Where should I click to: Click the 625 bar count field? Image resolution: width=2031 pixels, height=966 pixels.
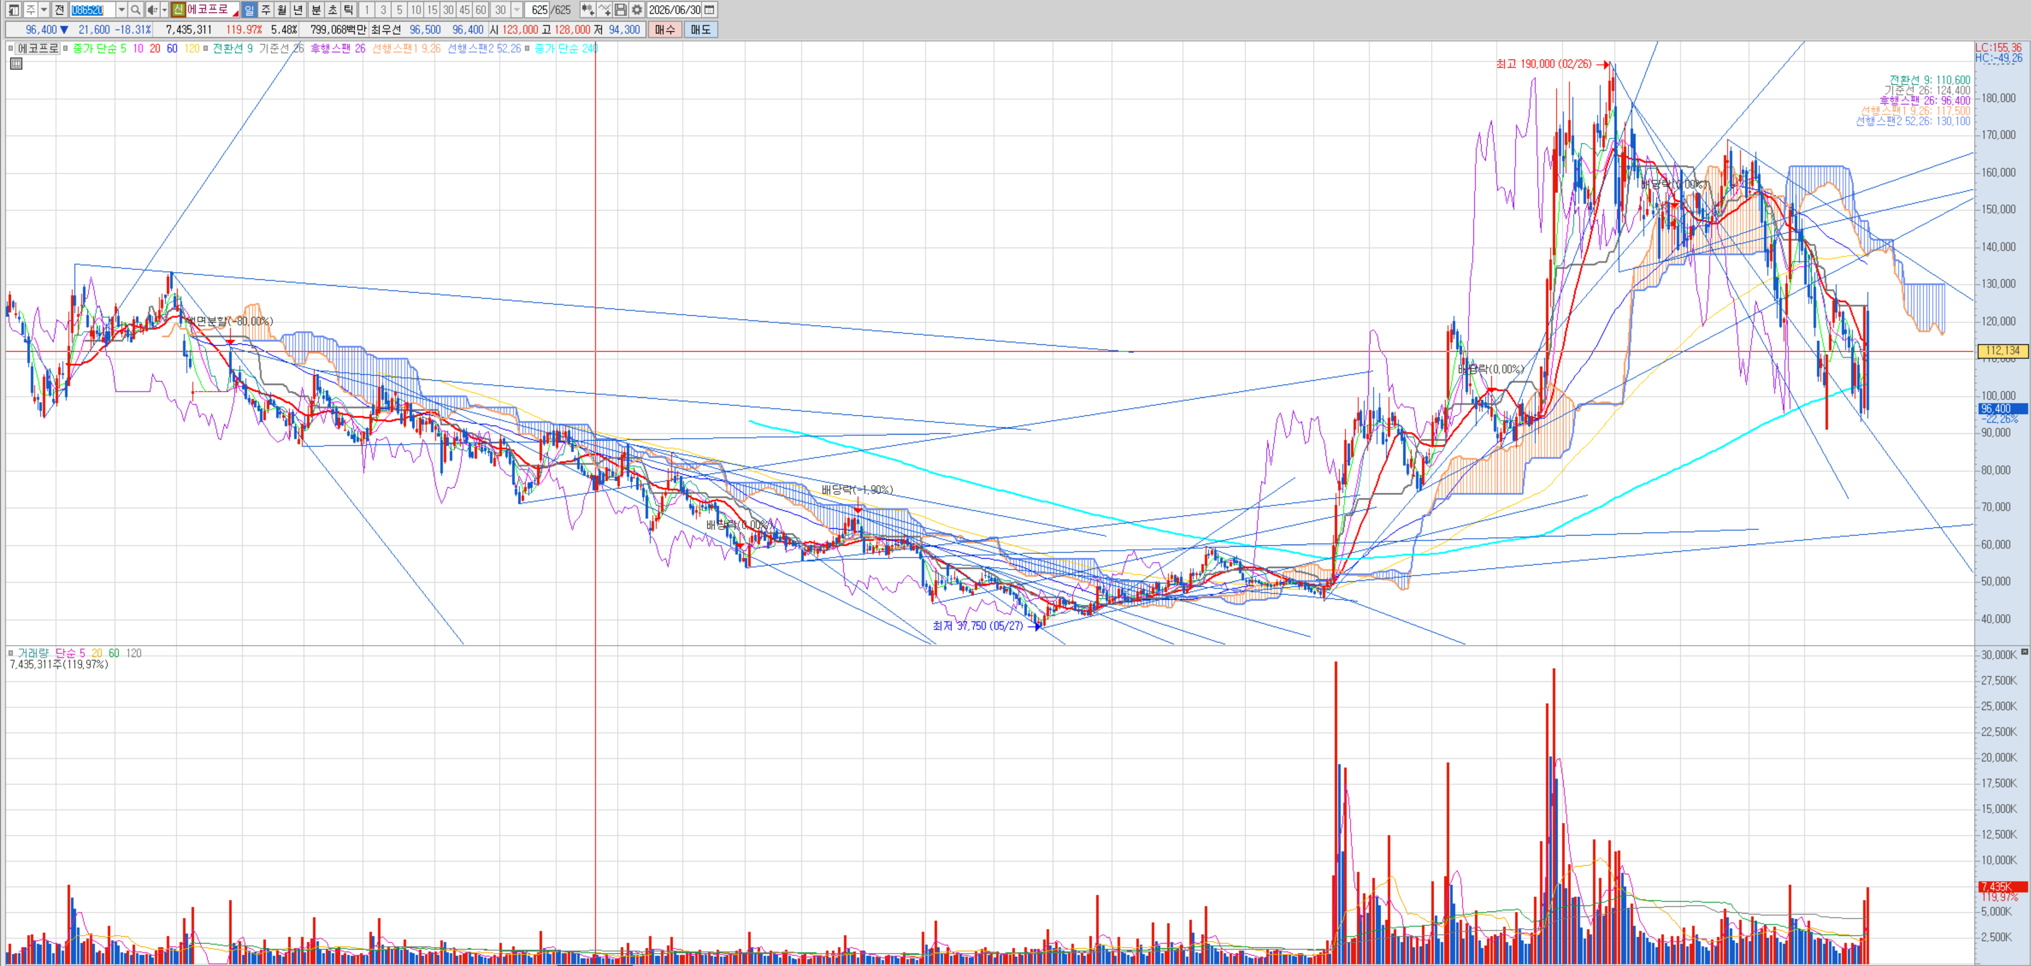[x=537, y=10]
